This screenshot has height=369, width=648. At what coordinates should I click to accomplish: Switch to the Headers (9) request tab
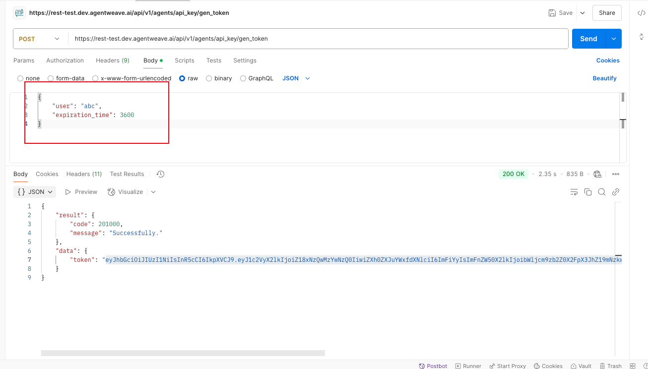pos(112,61)
